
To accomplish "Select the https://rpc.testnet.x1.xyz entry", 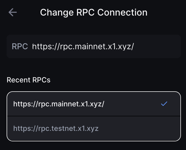I will tap(56, 128).
